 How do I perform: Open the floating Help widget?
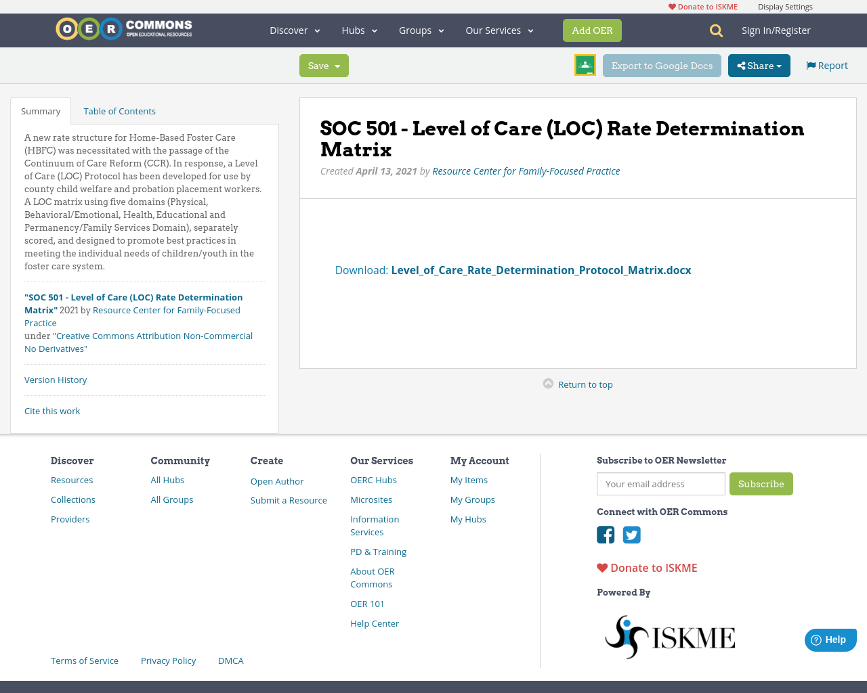(x=830, y=640)
